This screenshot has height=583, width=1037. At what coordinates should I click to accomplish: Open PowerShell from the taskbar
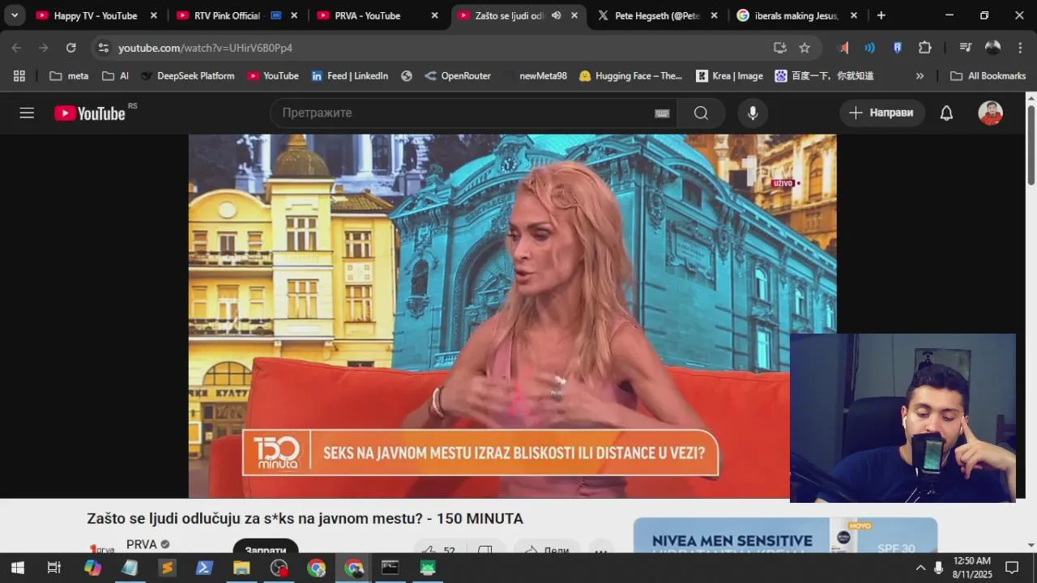coord(204,568)
